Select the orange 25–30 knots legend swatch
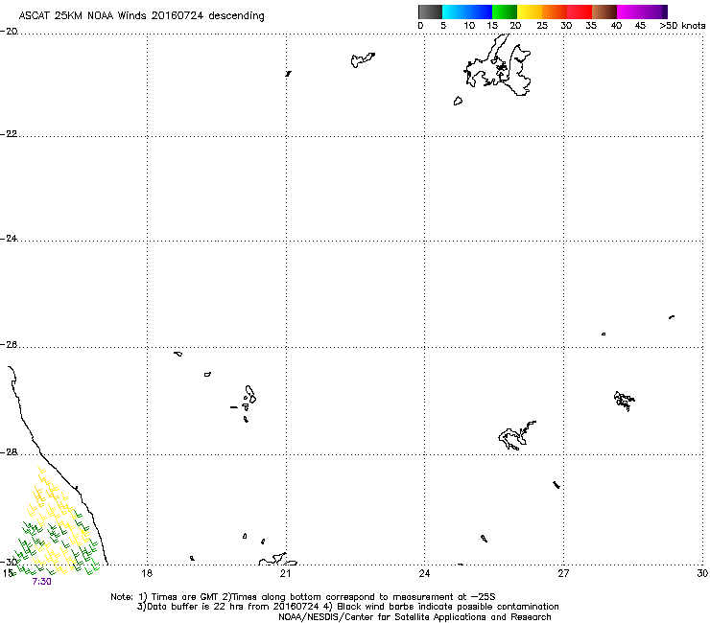710x623 pixels. pyautogui.click(x=555, y=12)
